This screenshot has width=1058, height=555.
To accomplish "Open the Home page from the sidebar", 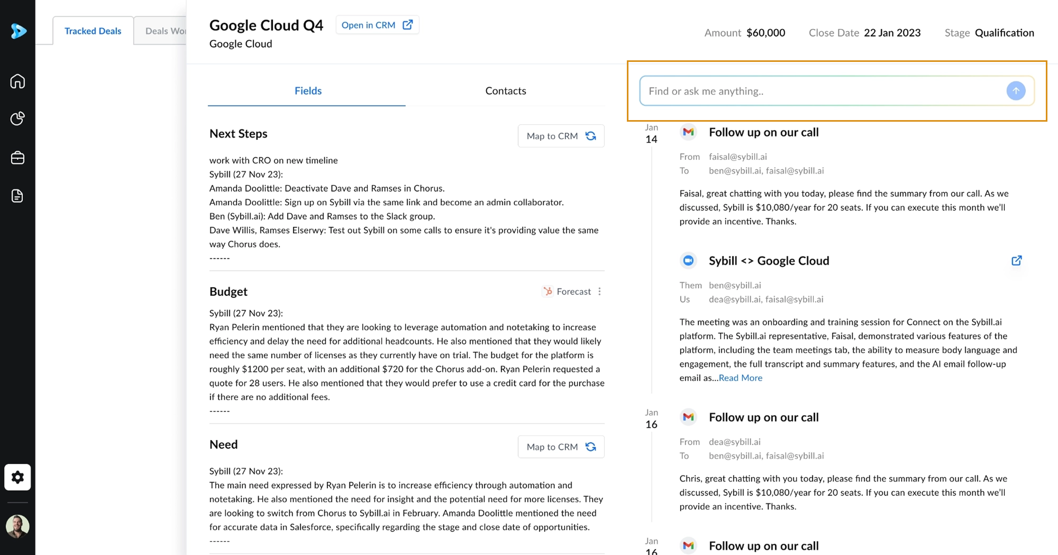I will [x=18, y=81].
